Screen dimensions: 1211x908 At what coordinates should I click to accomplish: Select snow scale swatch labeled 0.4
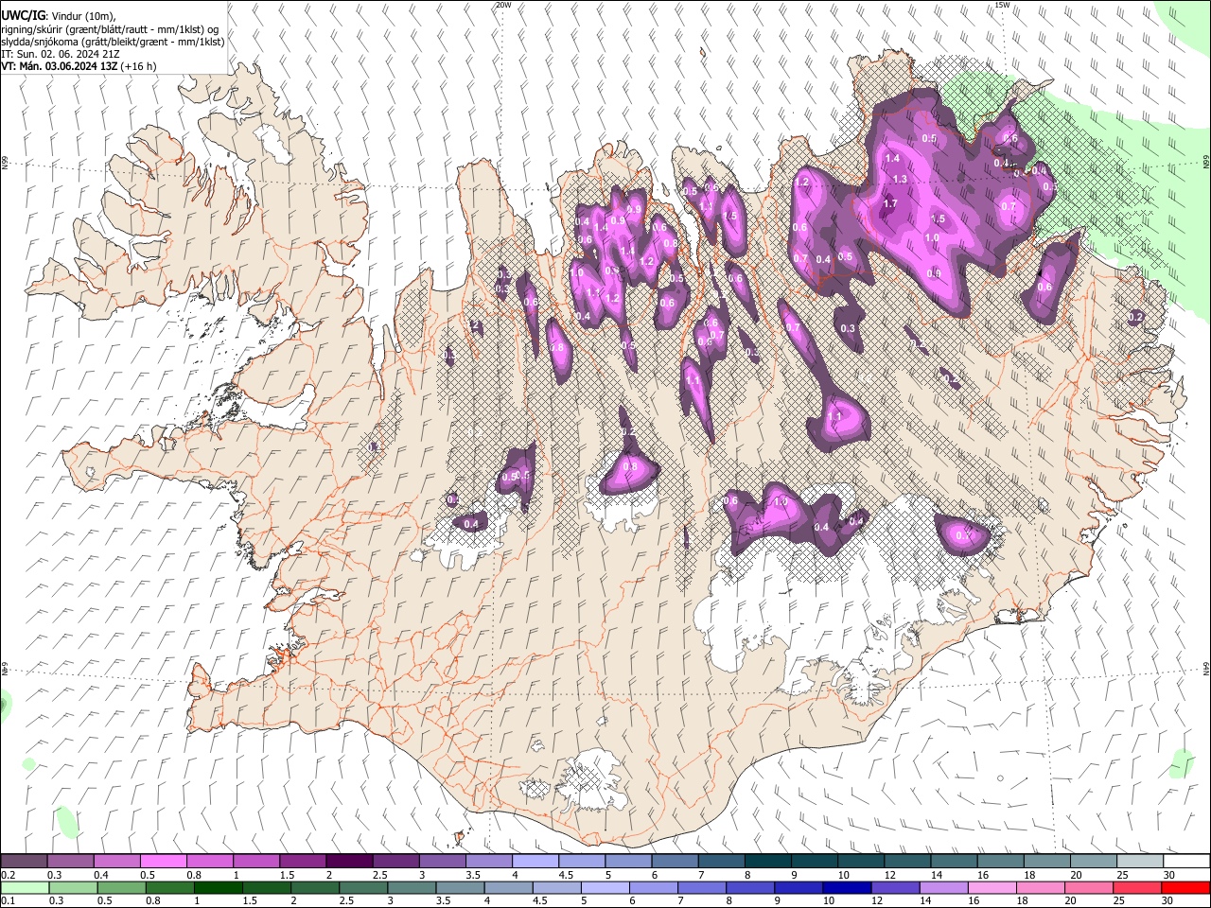pyautogui.click(x=116, y=861)
